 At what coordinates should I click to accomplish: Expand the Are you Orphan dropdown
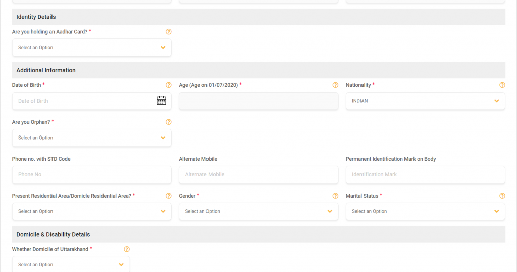tap(92, 138)
